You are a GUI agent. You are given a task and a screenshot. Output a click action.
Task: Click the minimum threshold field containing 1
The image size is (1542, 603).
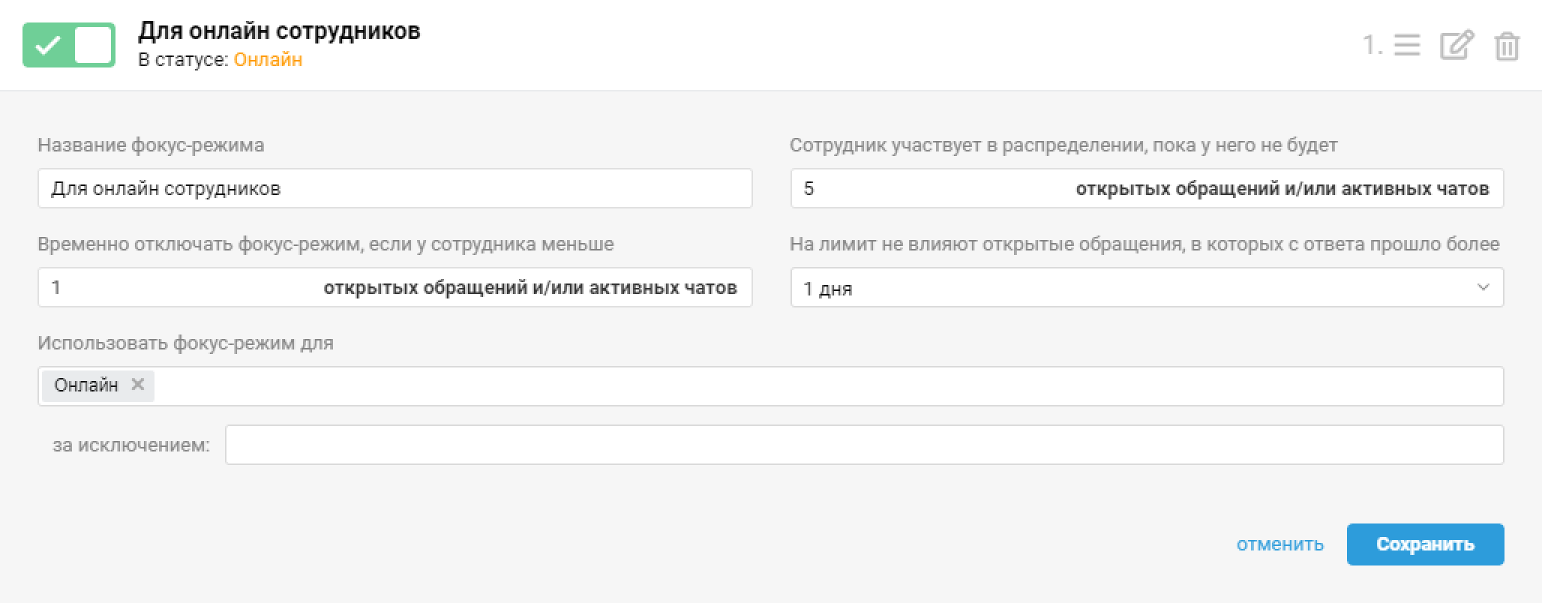pos(180,288)
